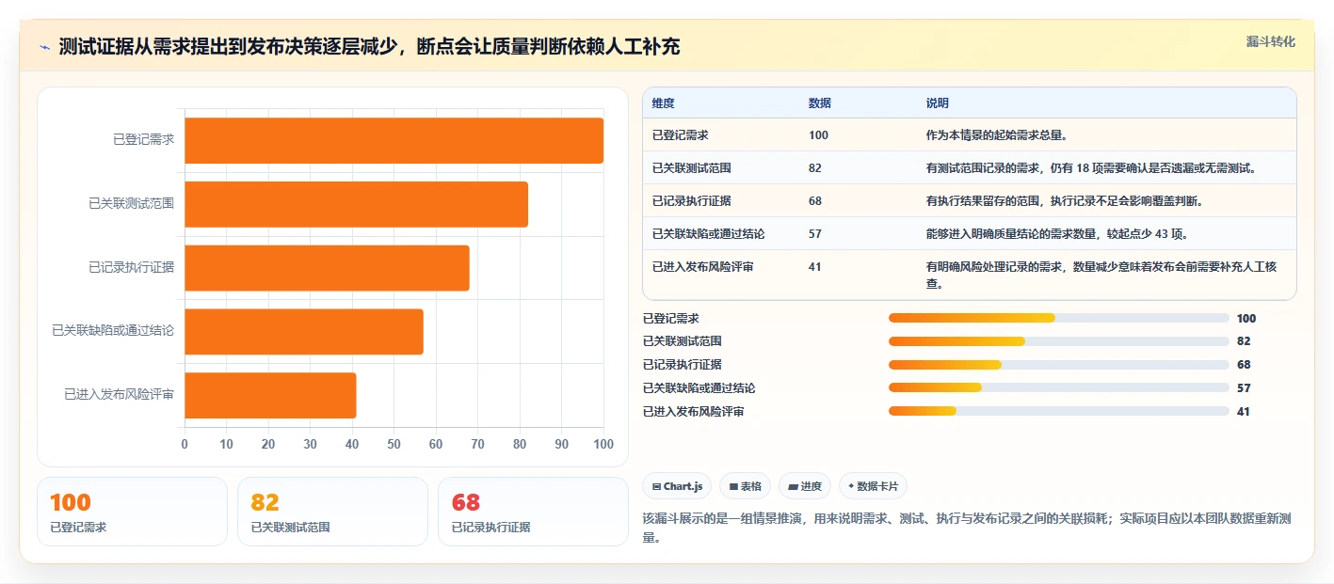Click the x-axis tick label 50

tap(394, 444)
